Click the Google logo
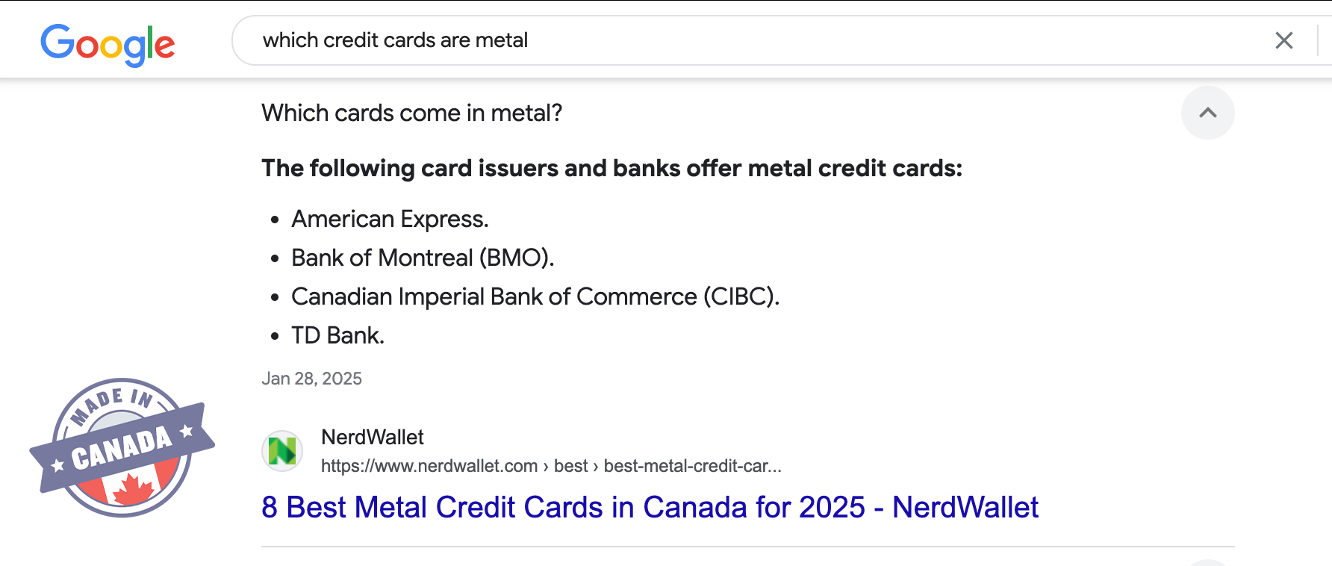This screenshot has width=1332, height=566. 108,43
